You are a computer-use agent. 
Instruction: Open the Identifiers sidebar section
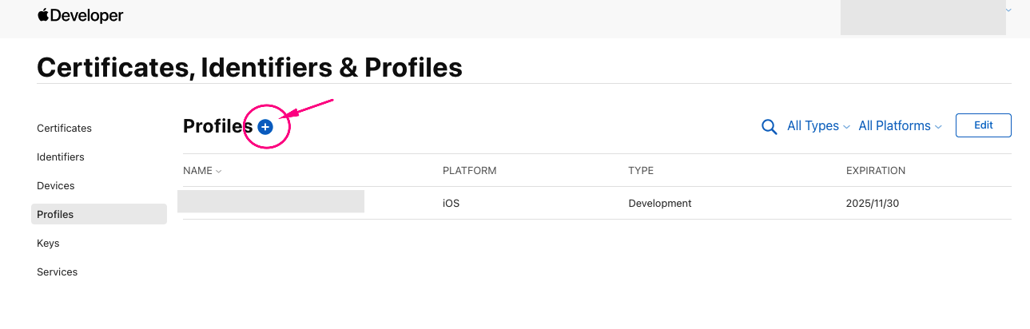click(x=61, y=157)
